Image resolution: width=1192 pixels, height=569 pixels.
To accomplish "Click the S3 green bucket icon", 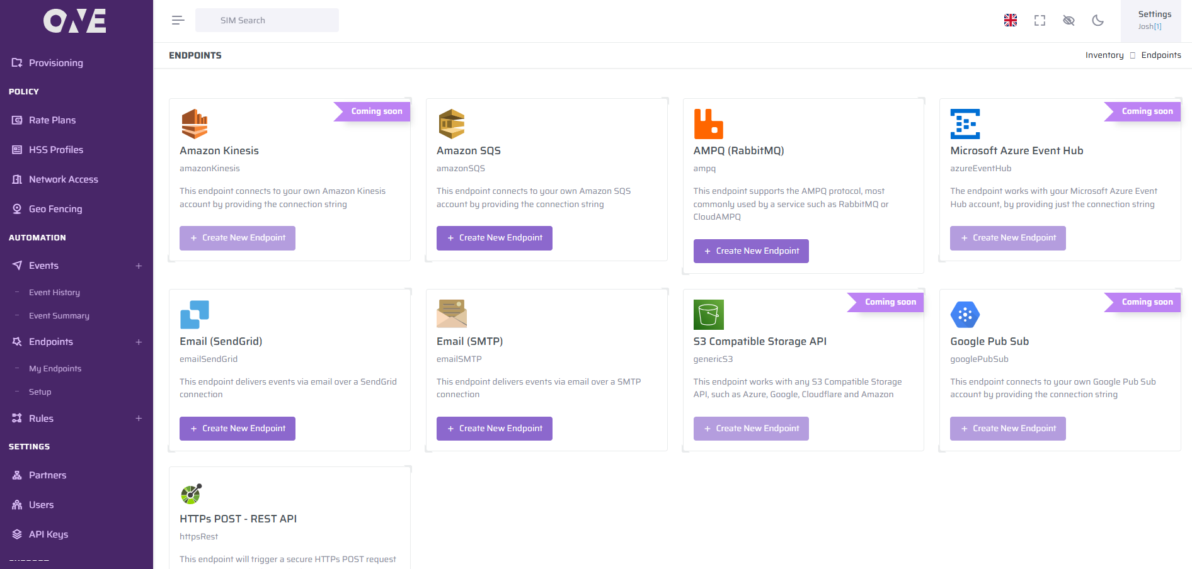I will pos(708,314).
